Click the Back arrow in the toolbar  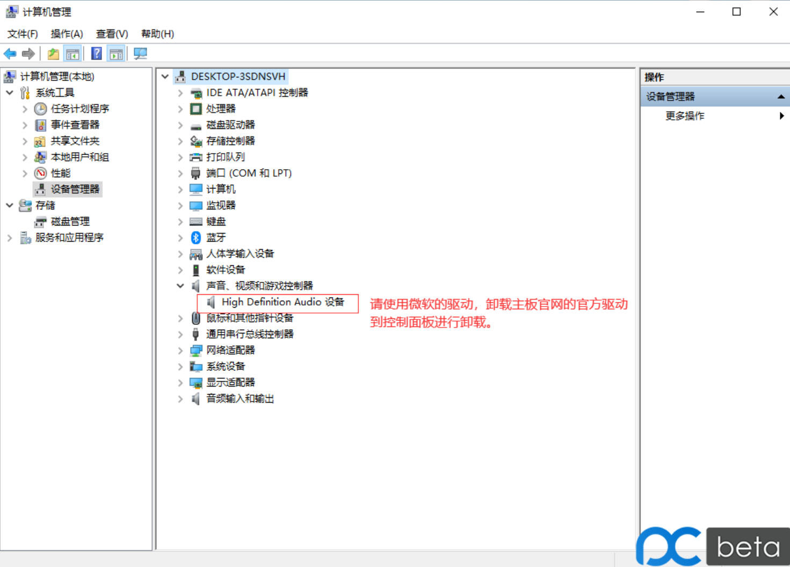(x=10, y=54)
